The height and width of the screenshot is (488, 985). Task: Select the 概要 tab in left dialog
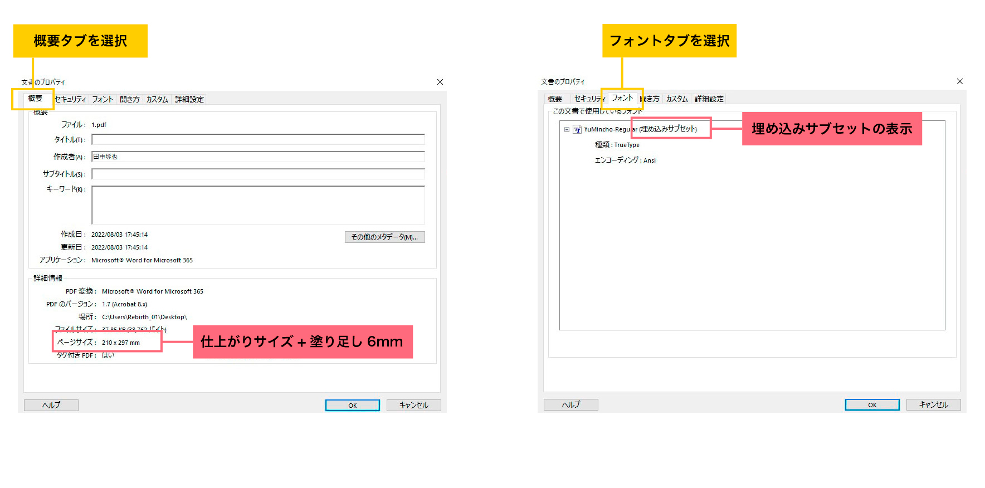[35, 99]
